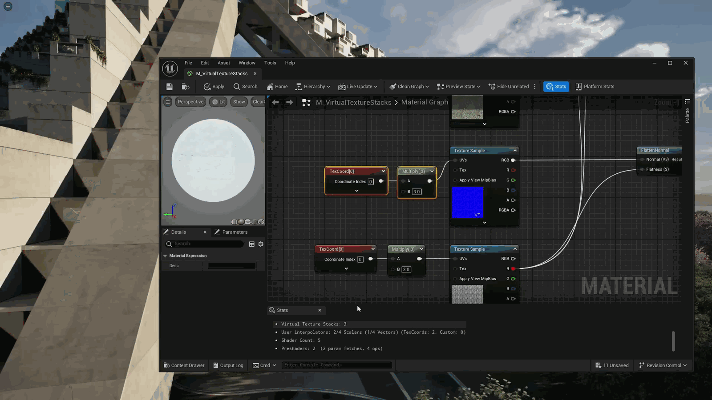Select the cylinder preview mesh icon

click(x=234, y=222)
